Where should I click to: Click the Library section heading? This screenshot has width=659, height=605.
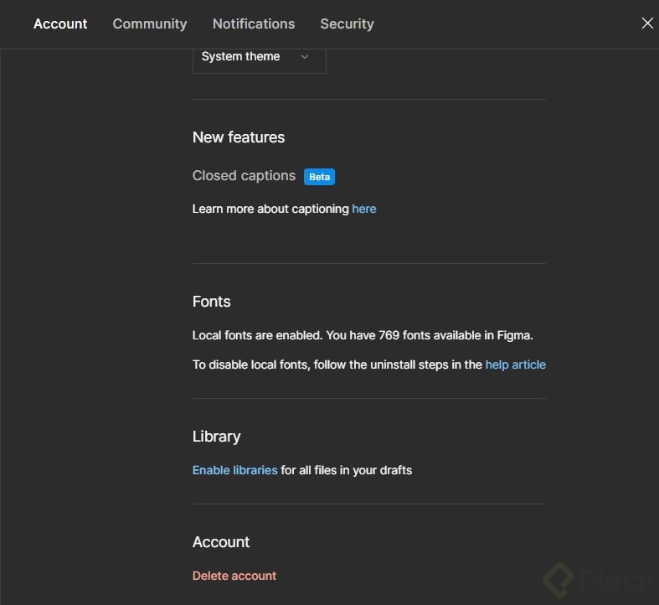coord(216,437)
